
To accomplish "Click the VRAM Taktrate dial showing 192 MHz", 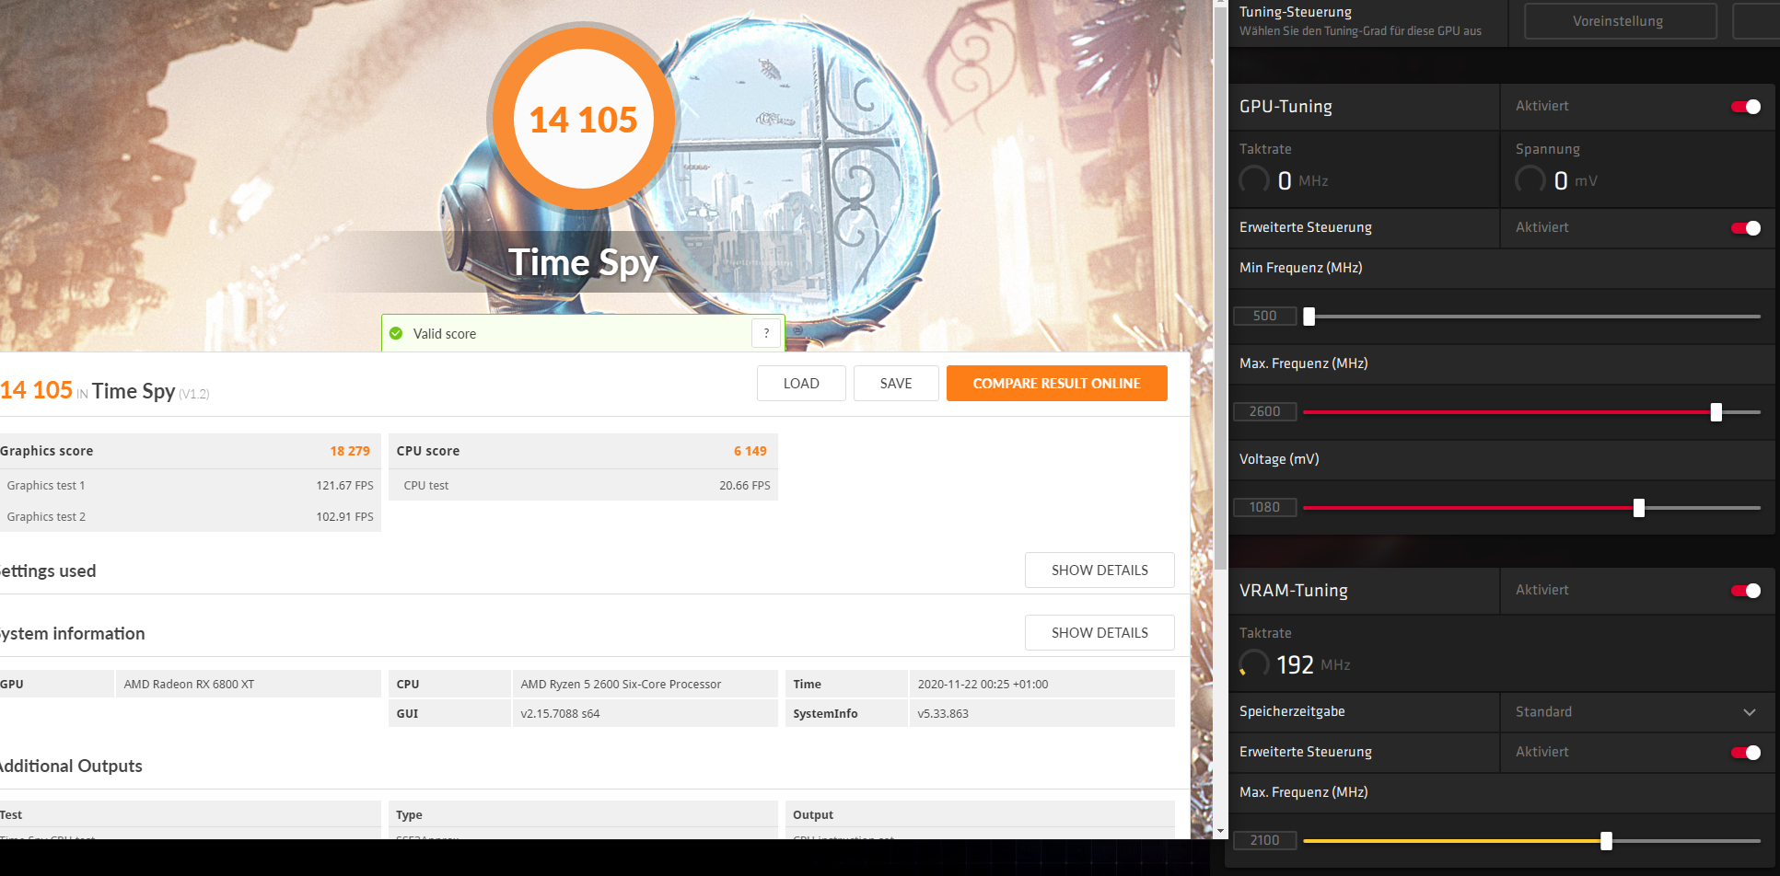I will (x=1254, y=663).
